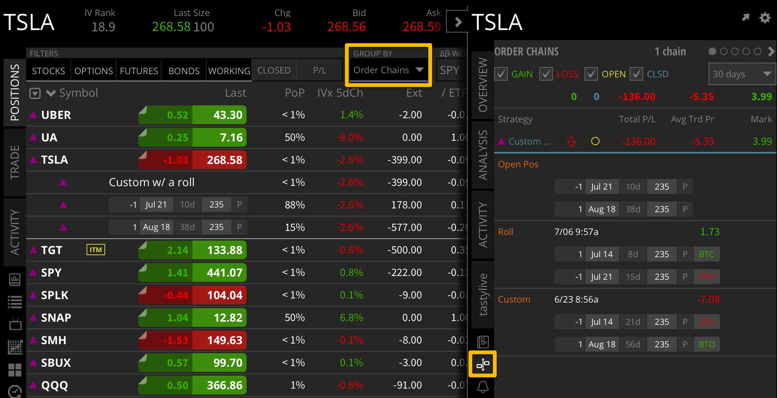The image size is (777, 398).
Task: Toggle the WORKING filter button
Action: [x=229, y=70]
